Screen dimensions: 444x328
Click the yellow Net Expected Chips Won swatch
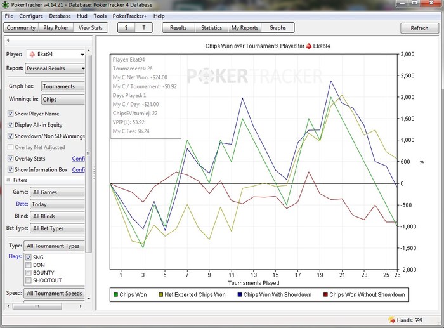tap(161, 294)
